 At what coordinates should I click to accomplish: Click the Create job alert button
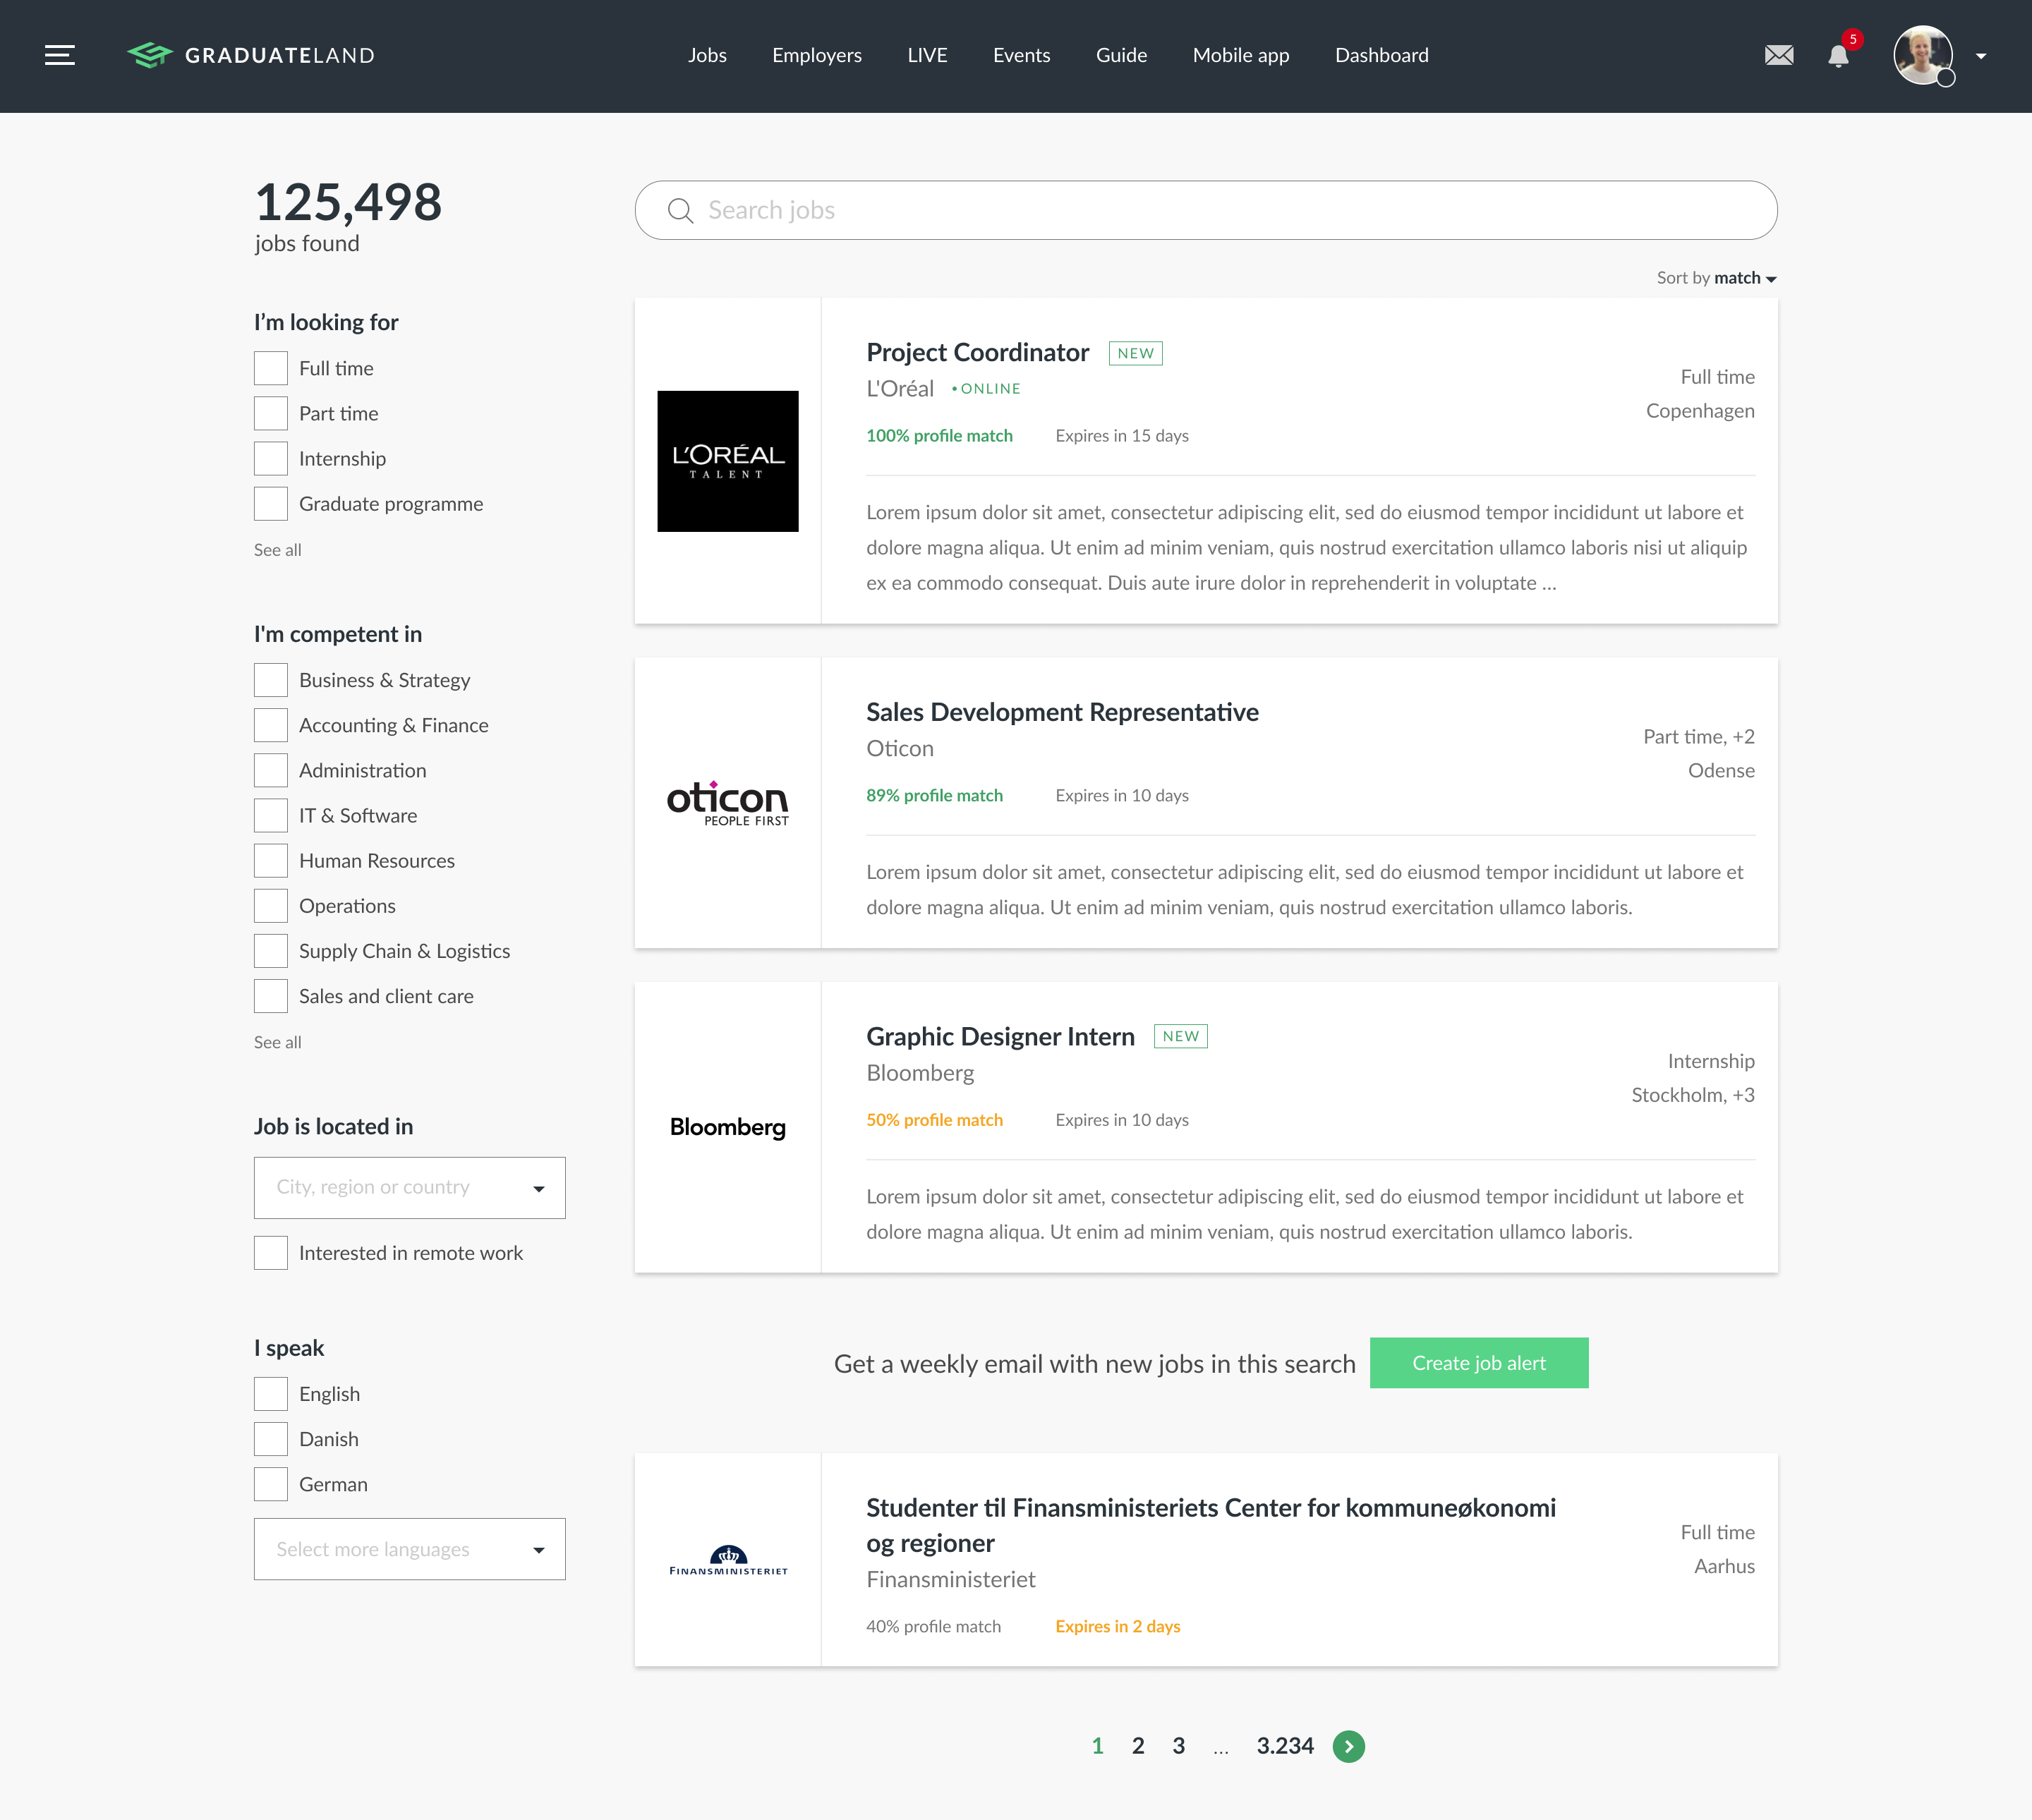point(1479,1363)
